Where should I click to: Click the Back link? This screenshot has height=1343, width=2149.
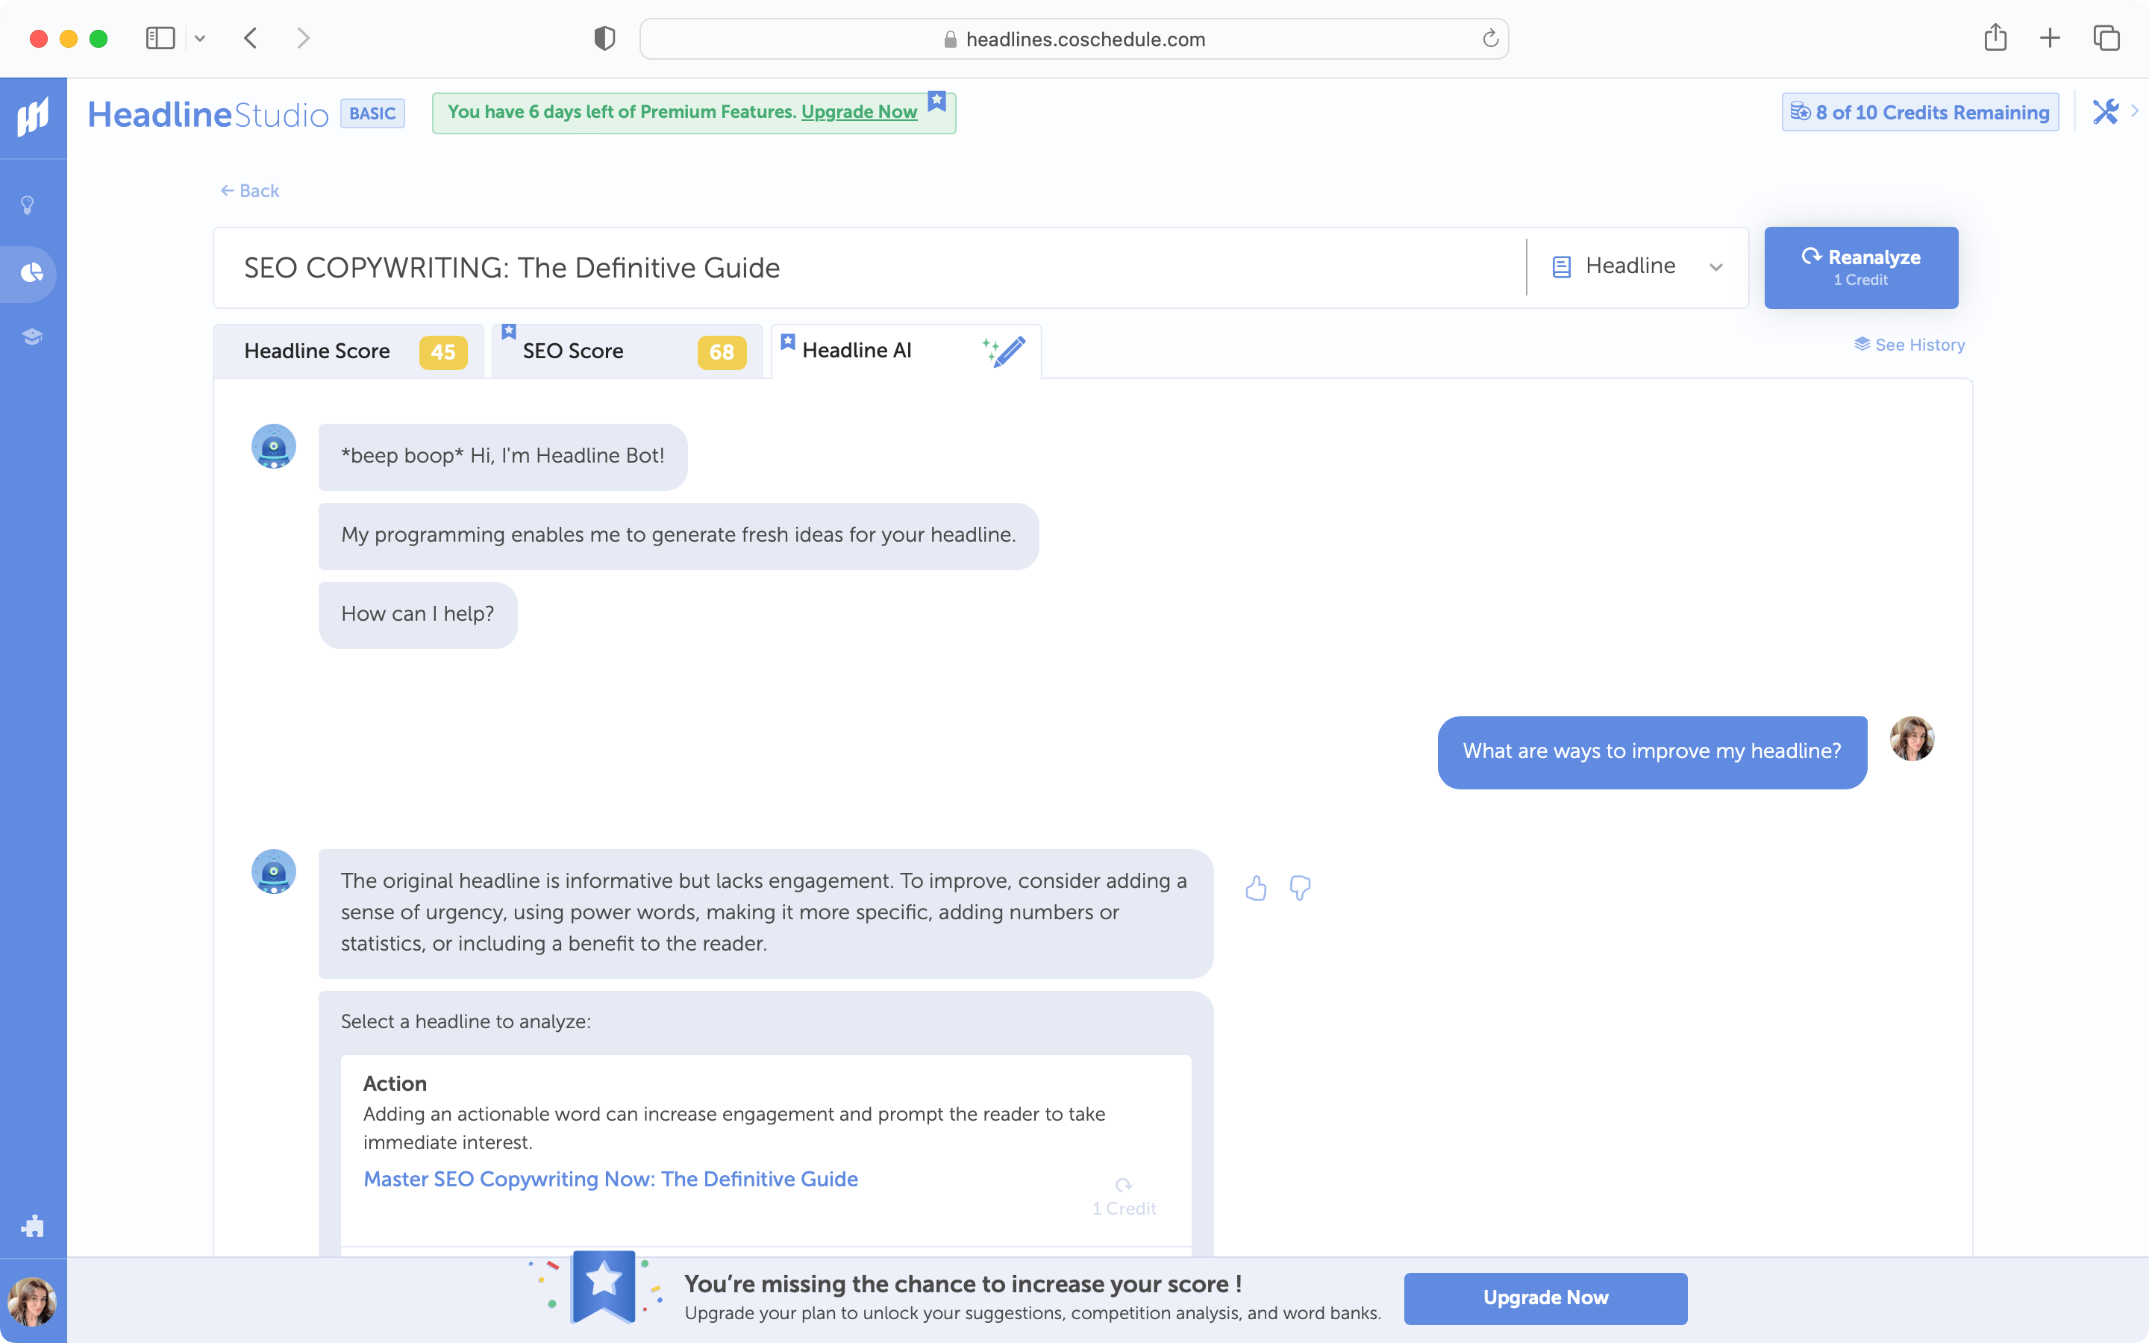[249, 191]
